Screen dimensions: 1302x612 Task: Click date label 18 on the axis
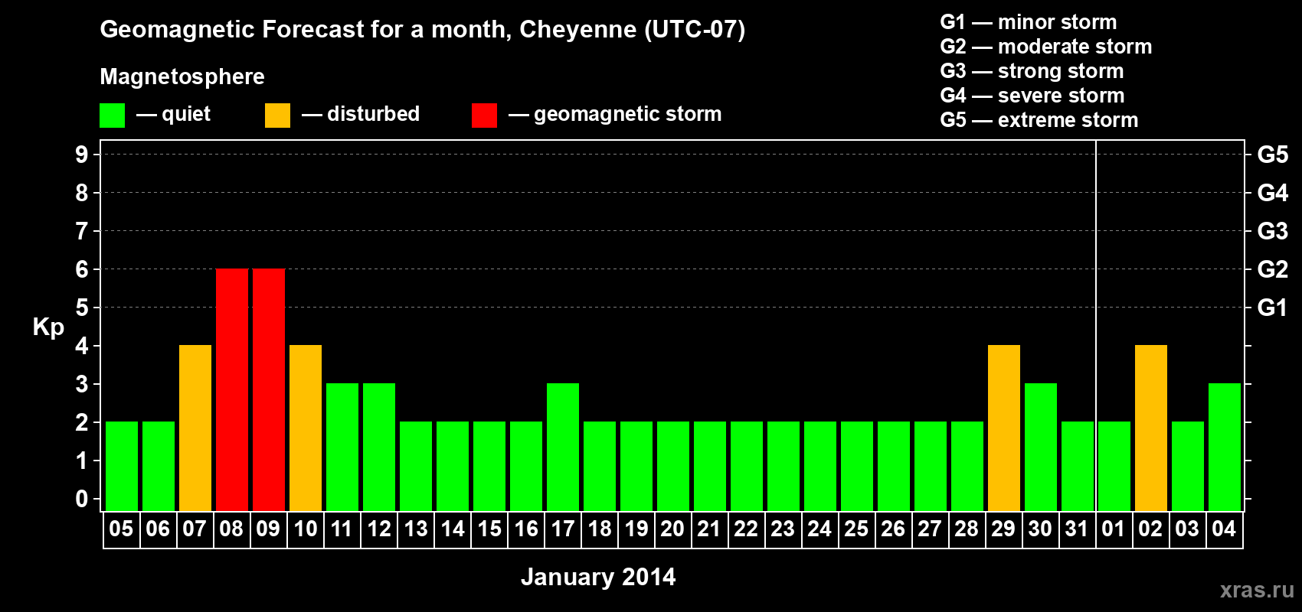[x=600, y=529]
